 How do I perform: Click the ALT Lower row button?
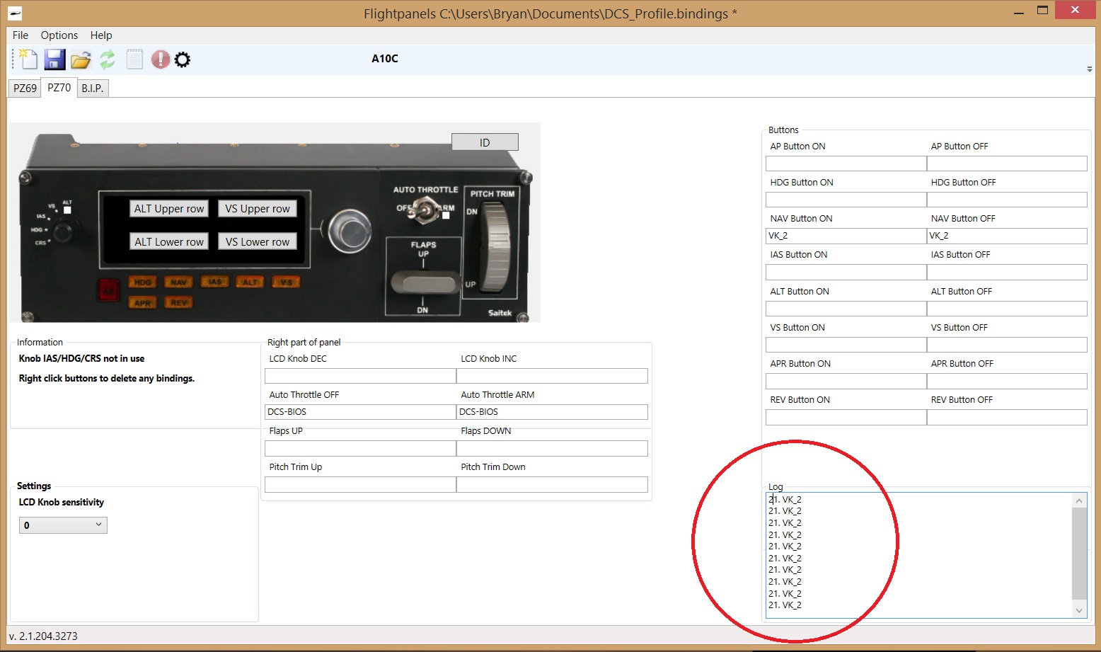pos(169,242)
